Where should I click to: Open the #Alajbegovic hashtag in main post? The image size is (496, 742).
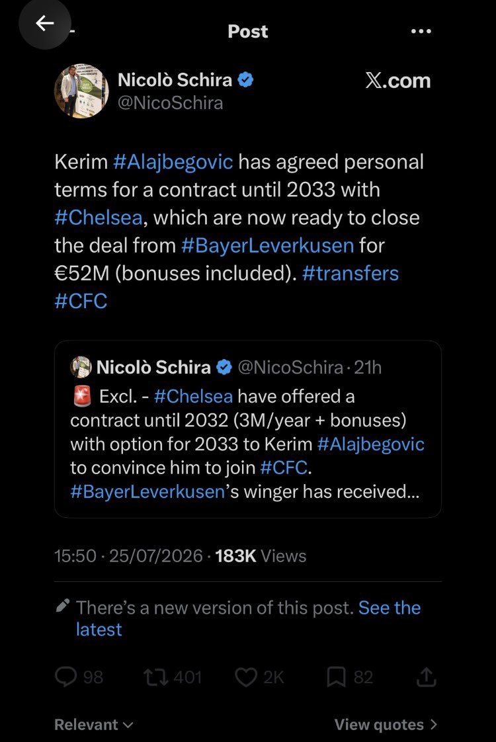point(173,162)
